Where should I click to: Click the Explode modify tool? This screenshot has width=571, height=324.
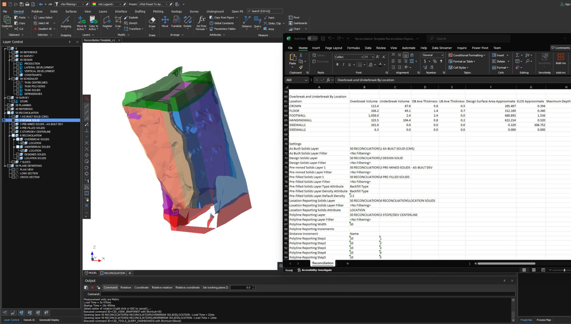pyautogui.click(x=131, y=17)
